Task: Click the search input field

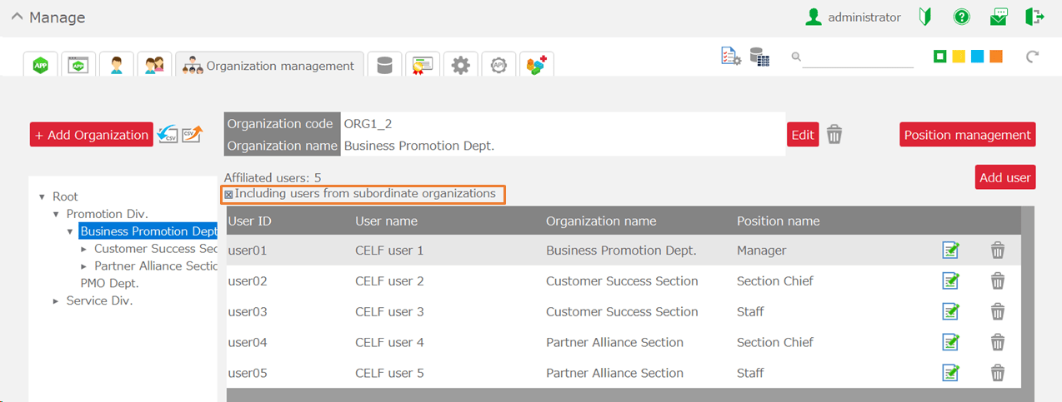Action: tap(858, 57)
